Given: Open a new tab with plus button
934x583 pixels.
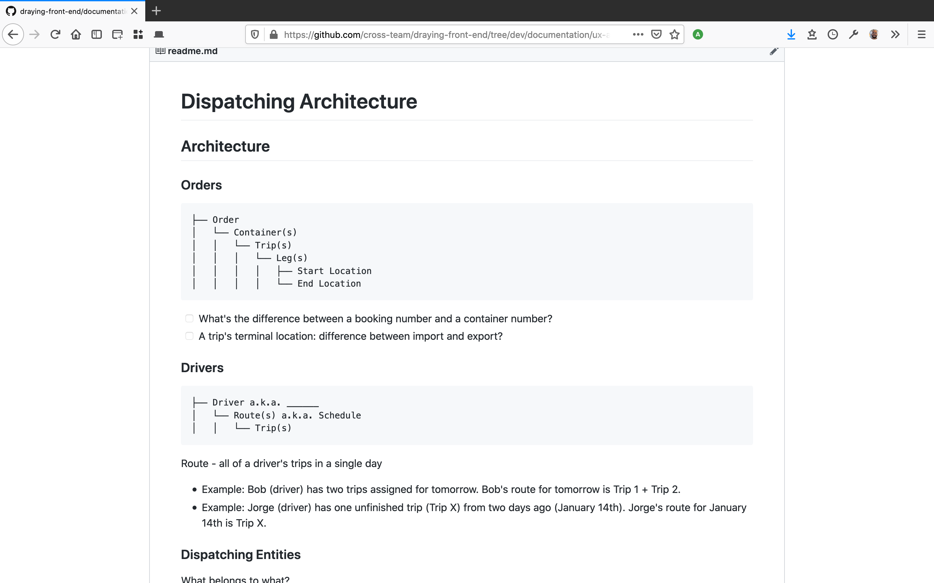Looking at the screenshot, I should 156,11.
